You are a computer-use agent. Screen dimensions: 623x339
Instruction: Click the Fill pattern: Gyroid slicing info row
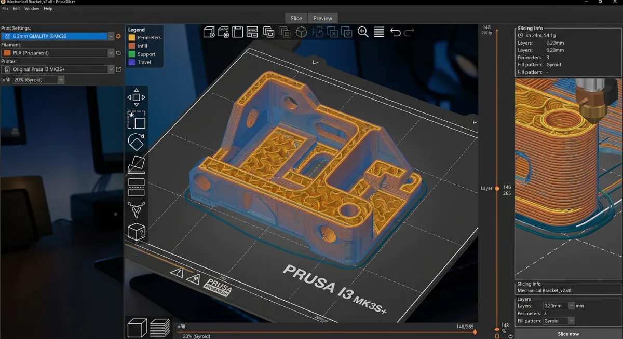[x=539, y=65]
